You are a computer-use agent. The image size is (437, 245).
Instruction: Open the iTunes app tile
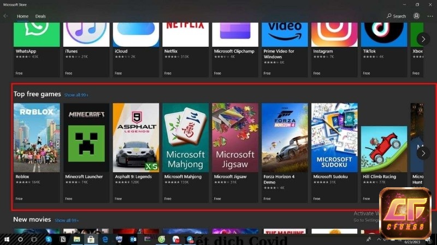click(x=86, y=50)
